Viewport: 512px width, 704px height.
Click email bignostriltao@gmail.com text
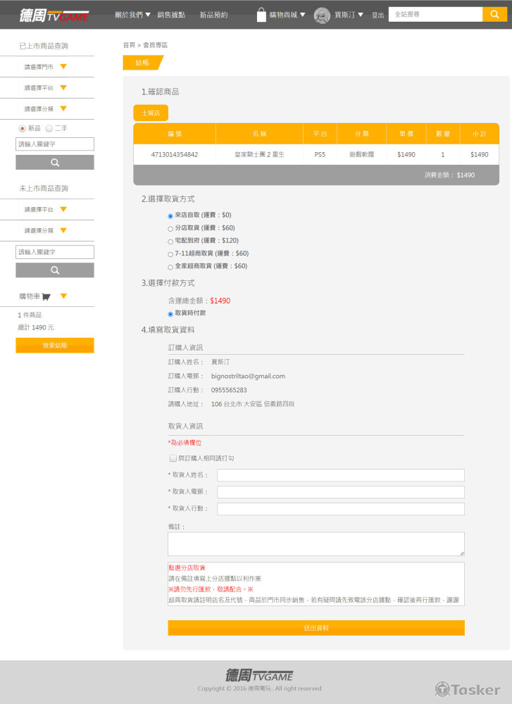pyautogui.click(x=248, y=376)
